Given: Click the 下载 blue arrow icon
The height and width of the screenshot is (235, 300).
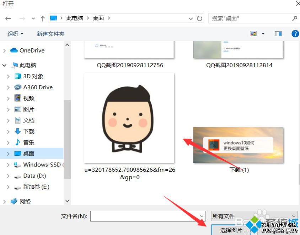Looking at the screenshot, I should click(x=18, y=131).
